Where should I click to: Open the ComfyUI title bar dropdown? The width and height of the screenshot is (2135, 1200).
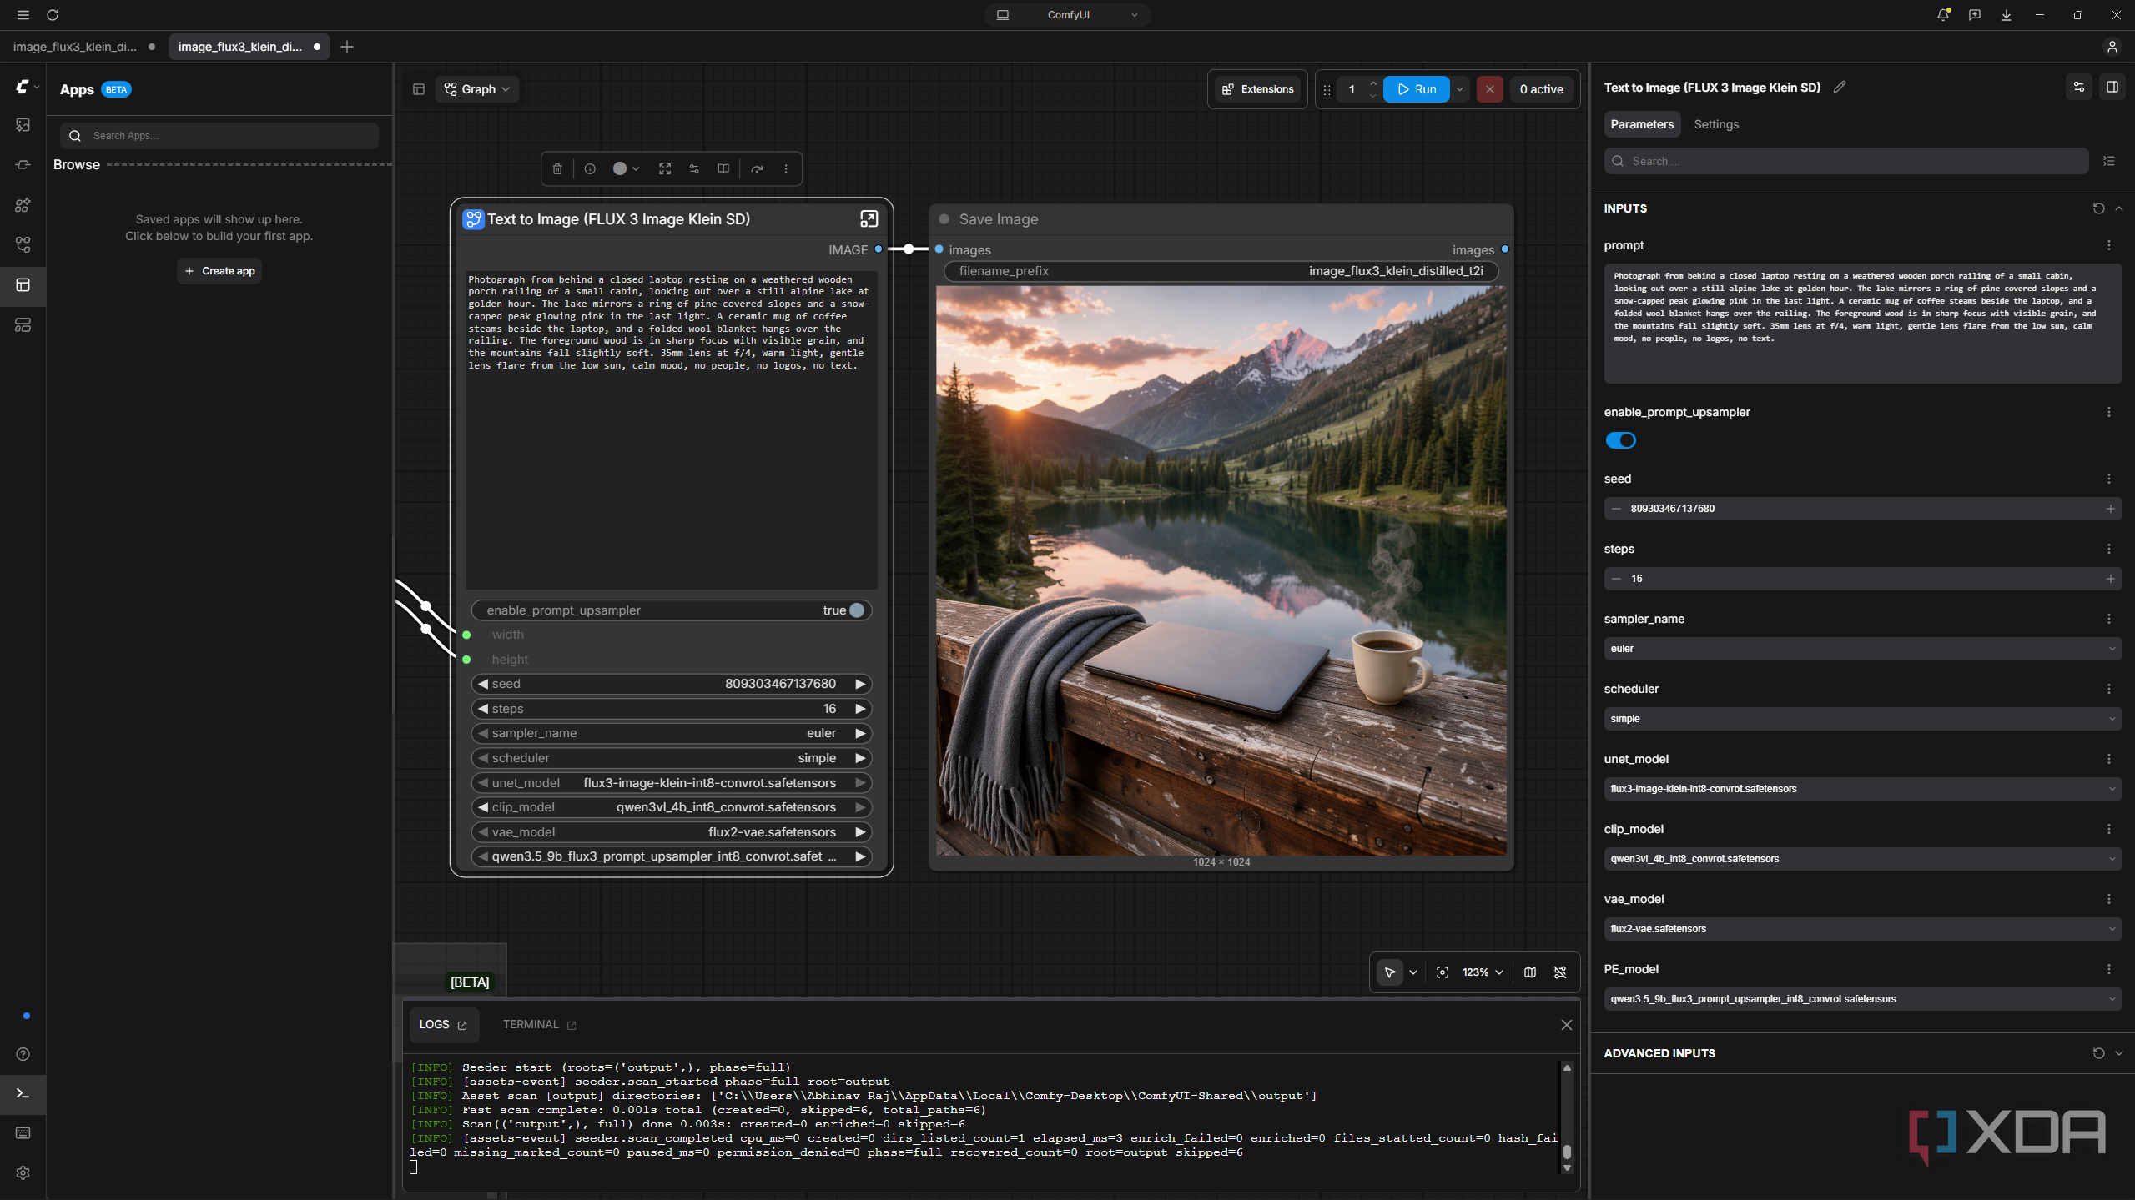point(1068,15)
